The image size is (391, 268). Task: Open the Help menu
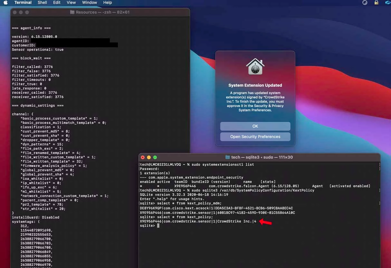tap(108, 3)
